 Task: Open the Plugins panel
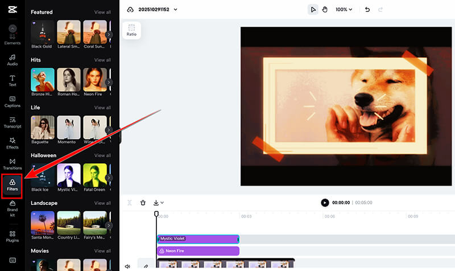(12, 236)
